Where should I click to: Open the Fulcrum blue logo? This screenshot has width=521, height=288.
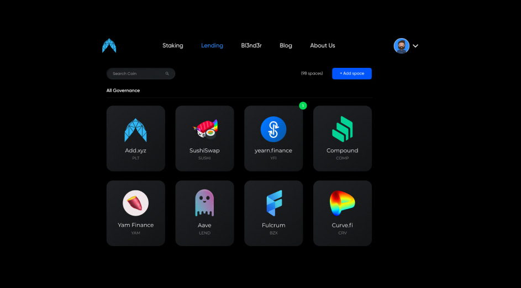274,203
